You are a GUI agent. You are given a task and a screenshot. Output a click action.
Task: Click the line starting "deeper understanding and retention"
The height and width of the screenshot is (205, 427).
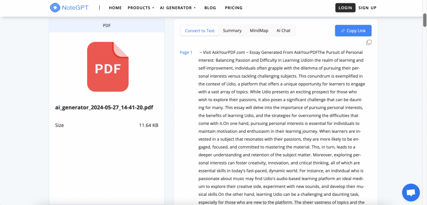tap(280, 155)
